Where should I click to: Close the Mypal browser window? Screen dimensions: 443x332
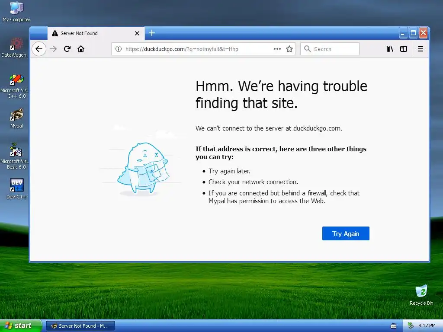423,33
